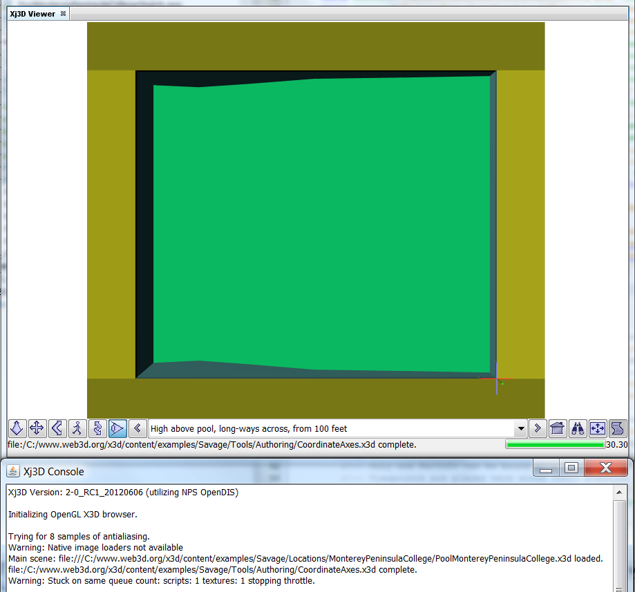
Task: Maximize the Xj3D Console window
Action: pos(571,468)
